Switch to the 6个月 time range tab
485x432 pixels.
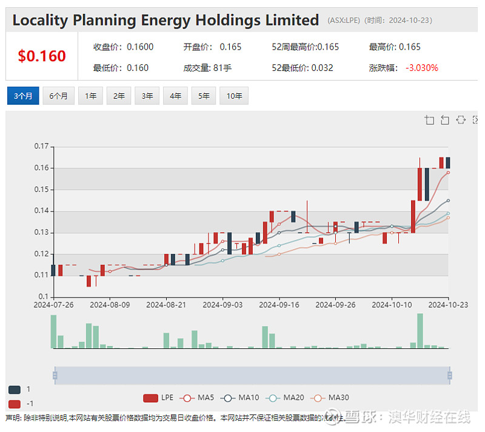click(58, 96)
